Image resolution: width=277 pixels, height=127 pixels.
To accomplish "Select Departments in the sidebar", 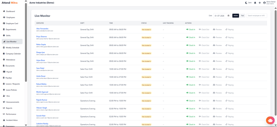I will [x=10, y=29].
